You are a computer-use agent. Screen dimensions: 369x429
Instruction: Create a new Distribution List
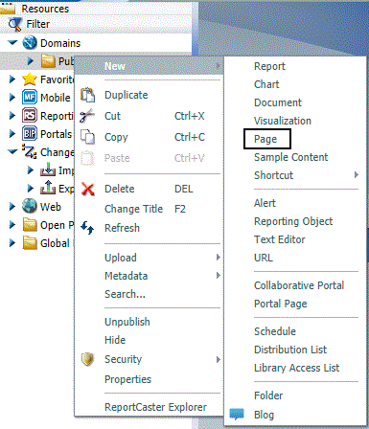(290, 350)
